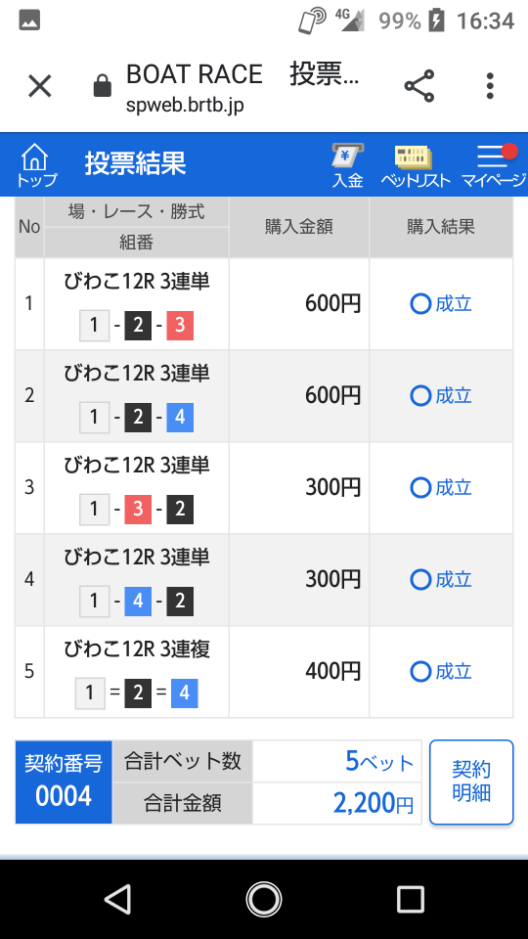The image size is (528, 939).
Task: Tap the 契約番号 0004 box
Action: [64, 782]
